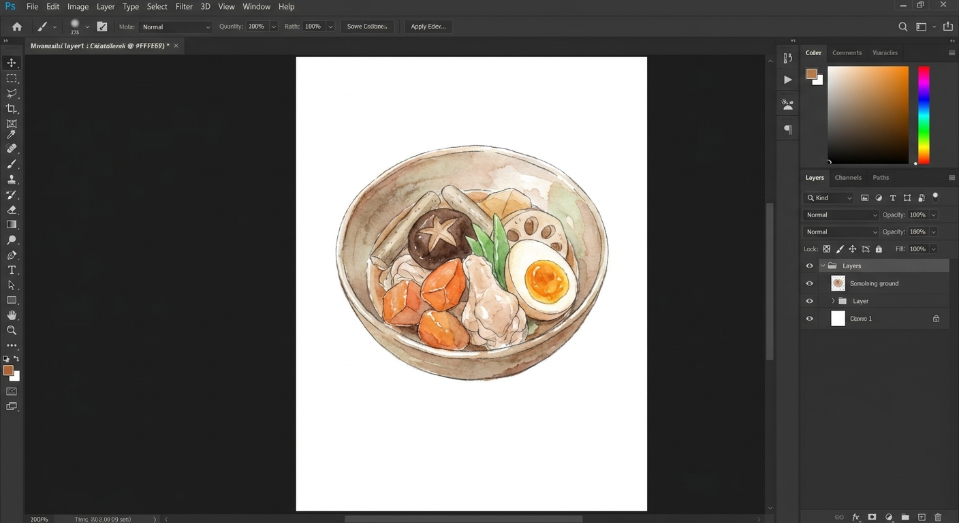Screen dimensions: 959x523
Task: Click the Apply Edev... button
Action: [428, 27]
